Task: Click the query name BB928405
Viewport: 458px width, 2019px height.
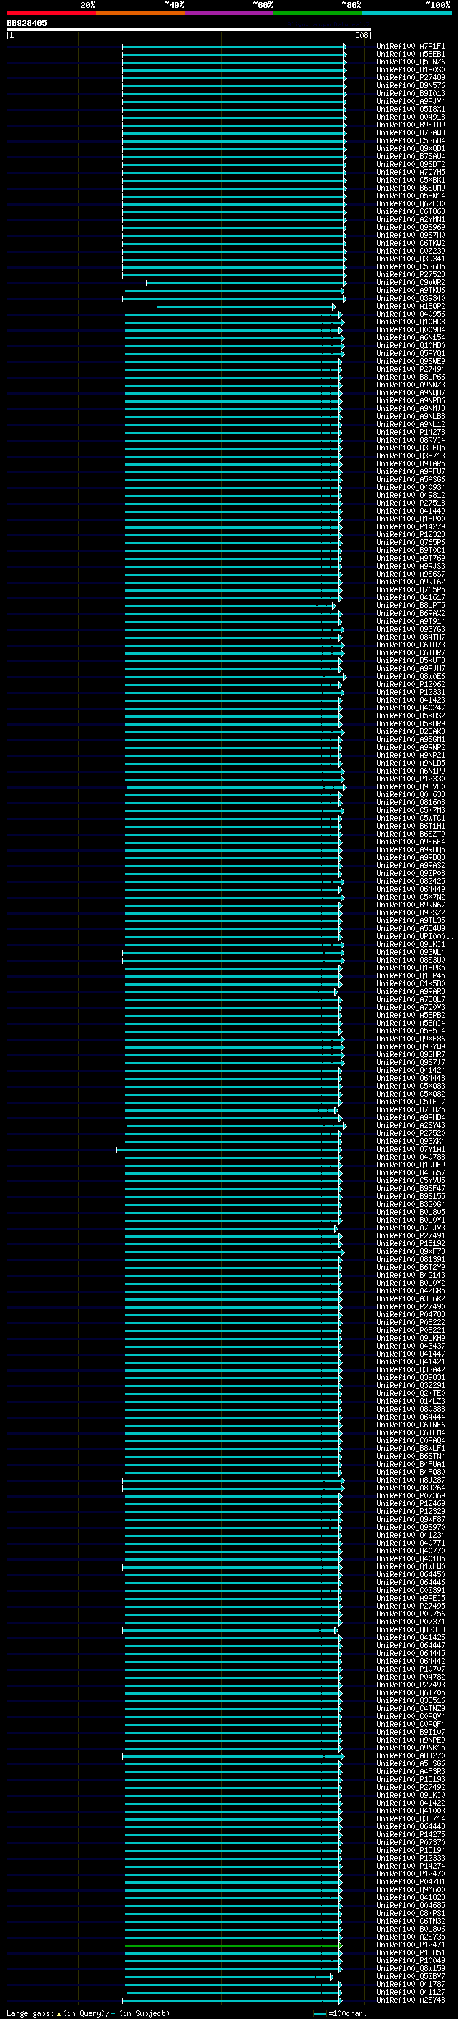Action: 26,23
